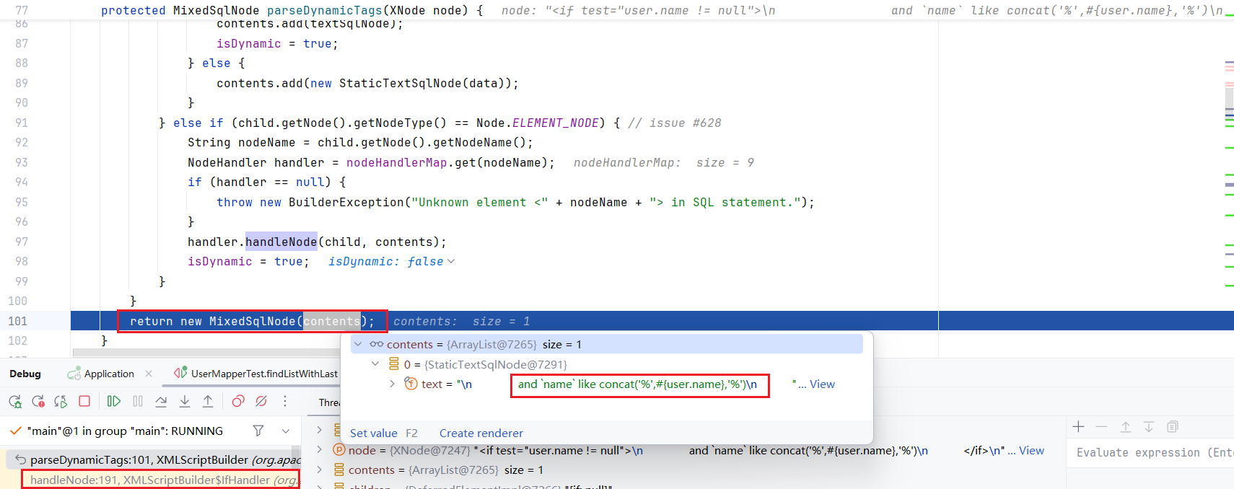Select StaticTextSqlNode@7291 row
The width and height of the screenshot is (1234, 489).
coord(607,364)
